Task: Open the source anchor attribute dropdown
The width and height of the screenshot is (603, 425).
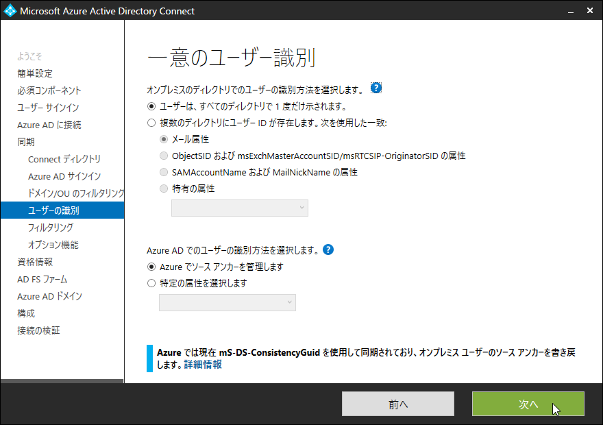Action: point(227,302)
